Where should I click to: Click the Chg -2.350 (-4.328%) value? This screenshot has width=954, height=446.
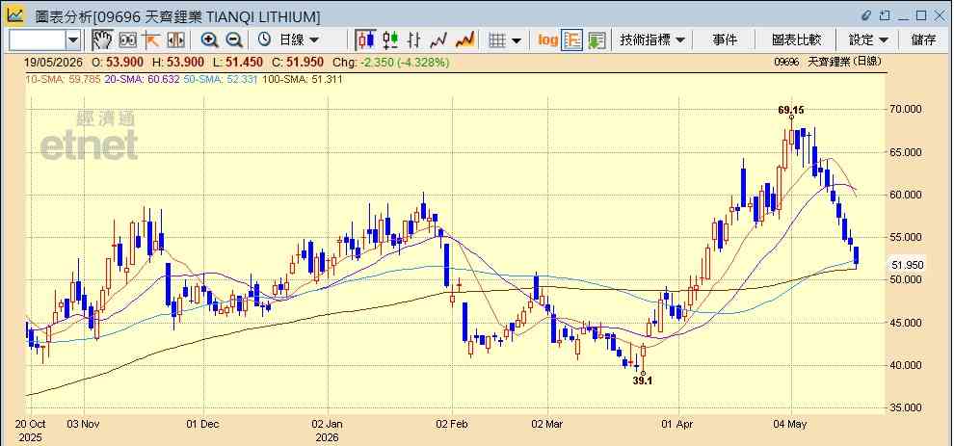[389, 62]
